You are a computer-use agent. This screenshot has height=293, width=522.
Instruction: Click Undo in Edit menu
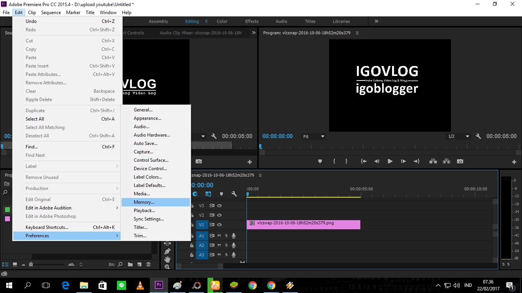click(x=67, y=21)
